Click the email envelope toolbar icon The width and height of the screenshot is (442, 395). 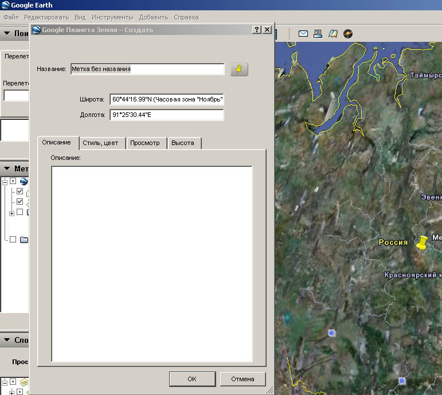pyautogui.click(x=303, y=34)
